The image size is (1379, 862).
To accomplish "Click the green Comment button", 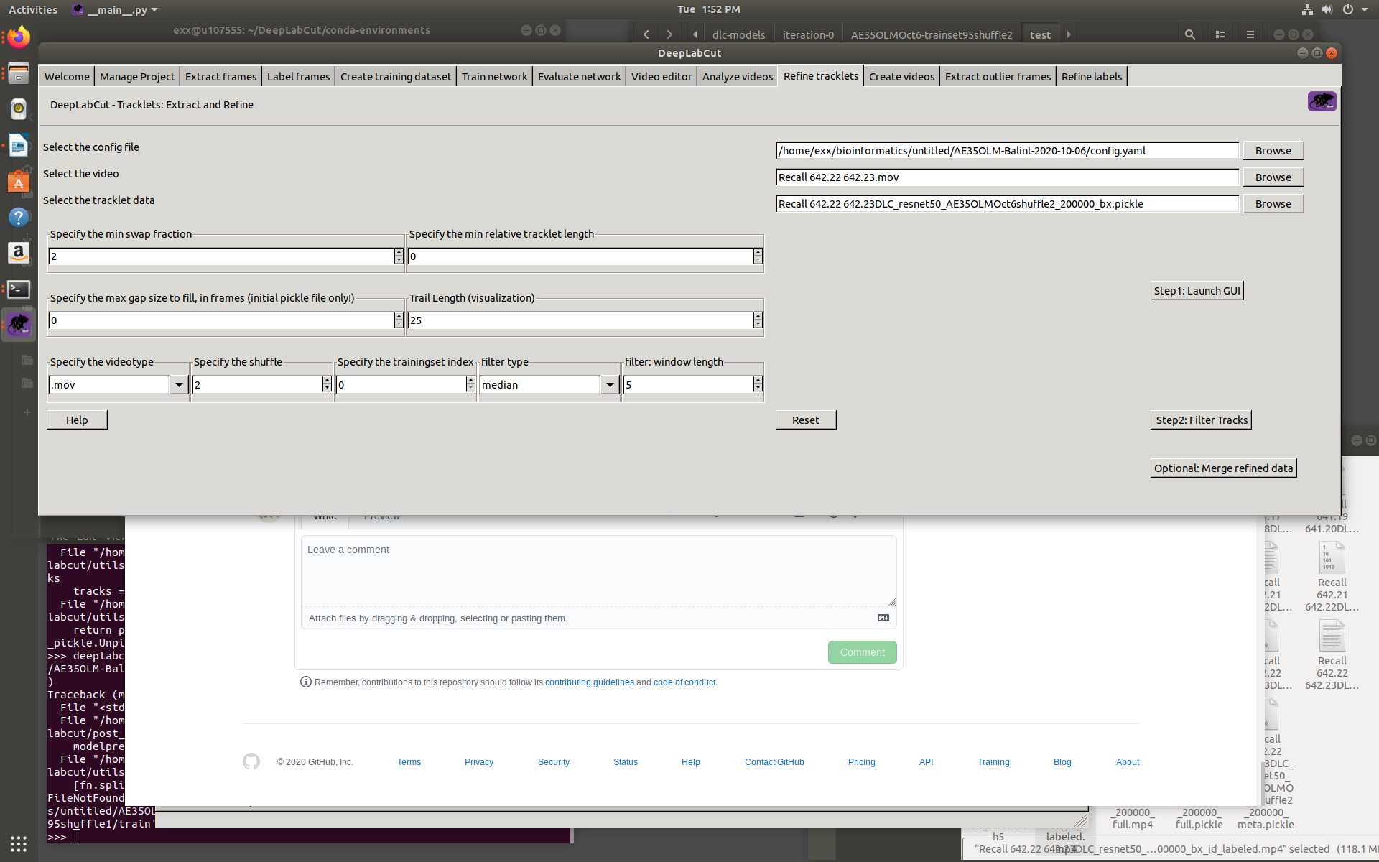I will click(x=862, y=652).
